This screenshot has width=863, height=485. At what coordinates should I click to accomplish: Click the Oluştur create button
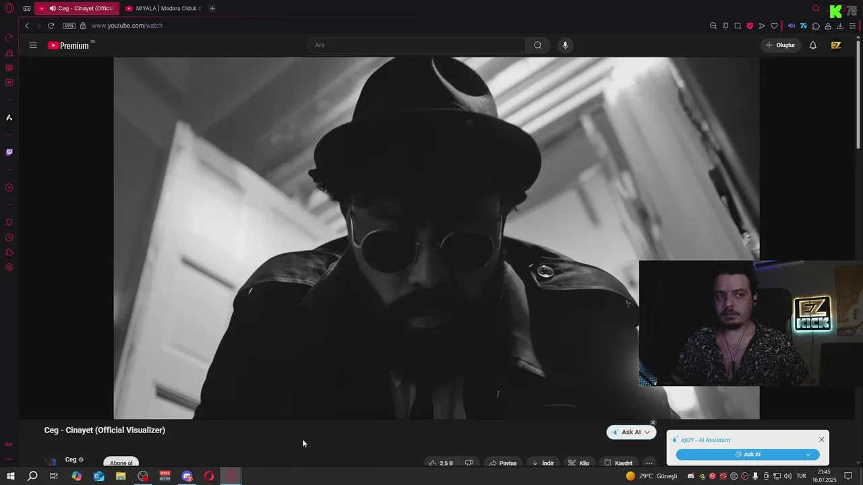point(780,45)
